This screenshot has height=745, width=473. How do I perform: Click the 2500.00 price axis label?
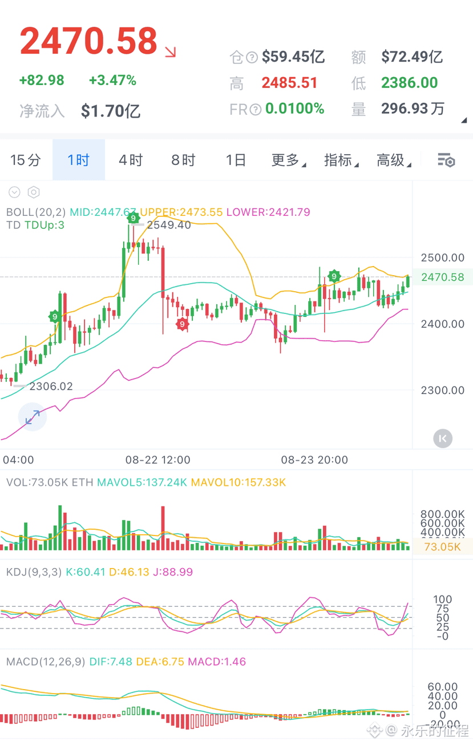coord(443,257)
